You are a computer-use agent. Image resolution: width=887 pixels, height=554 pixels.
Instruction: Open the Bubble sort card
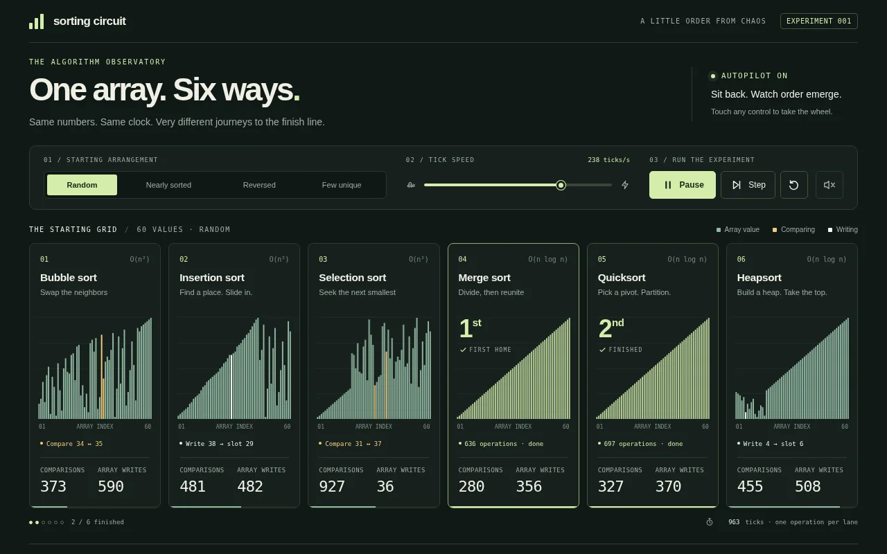tap(95, 375)
